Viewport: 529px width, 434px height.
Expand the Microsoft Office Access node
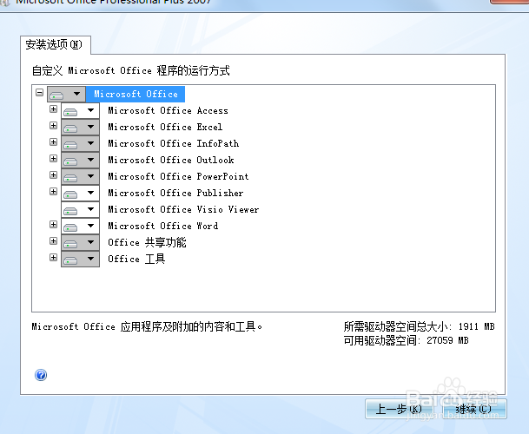click(53, 108)
